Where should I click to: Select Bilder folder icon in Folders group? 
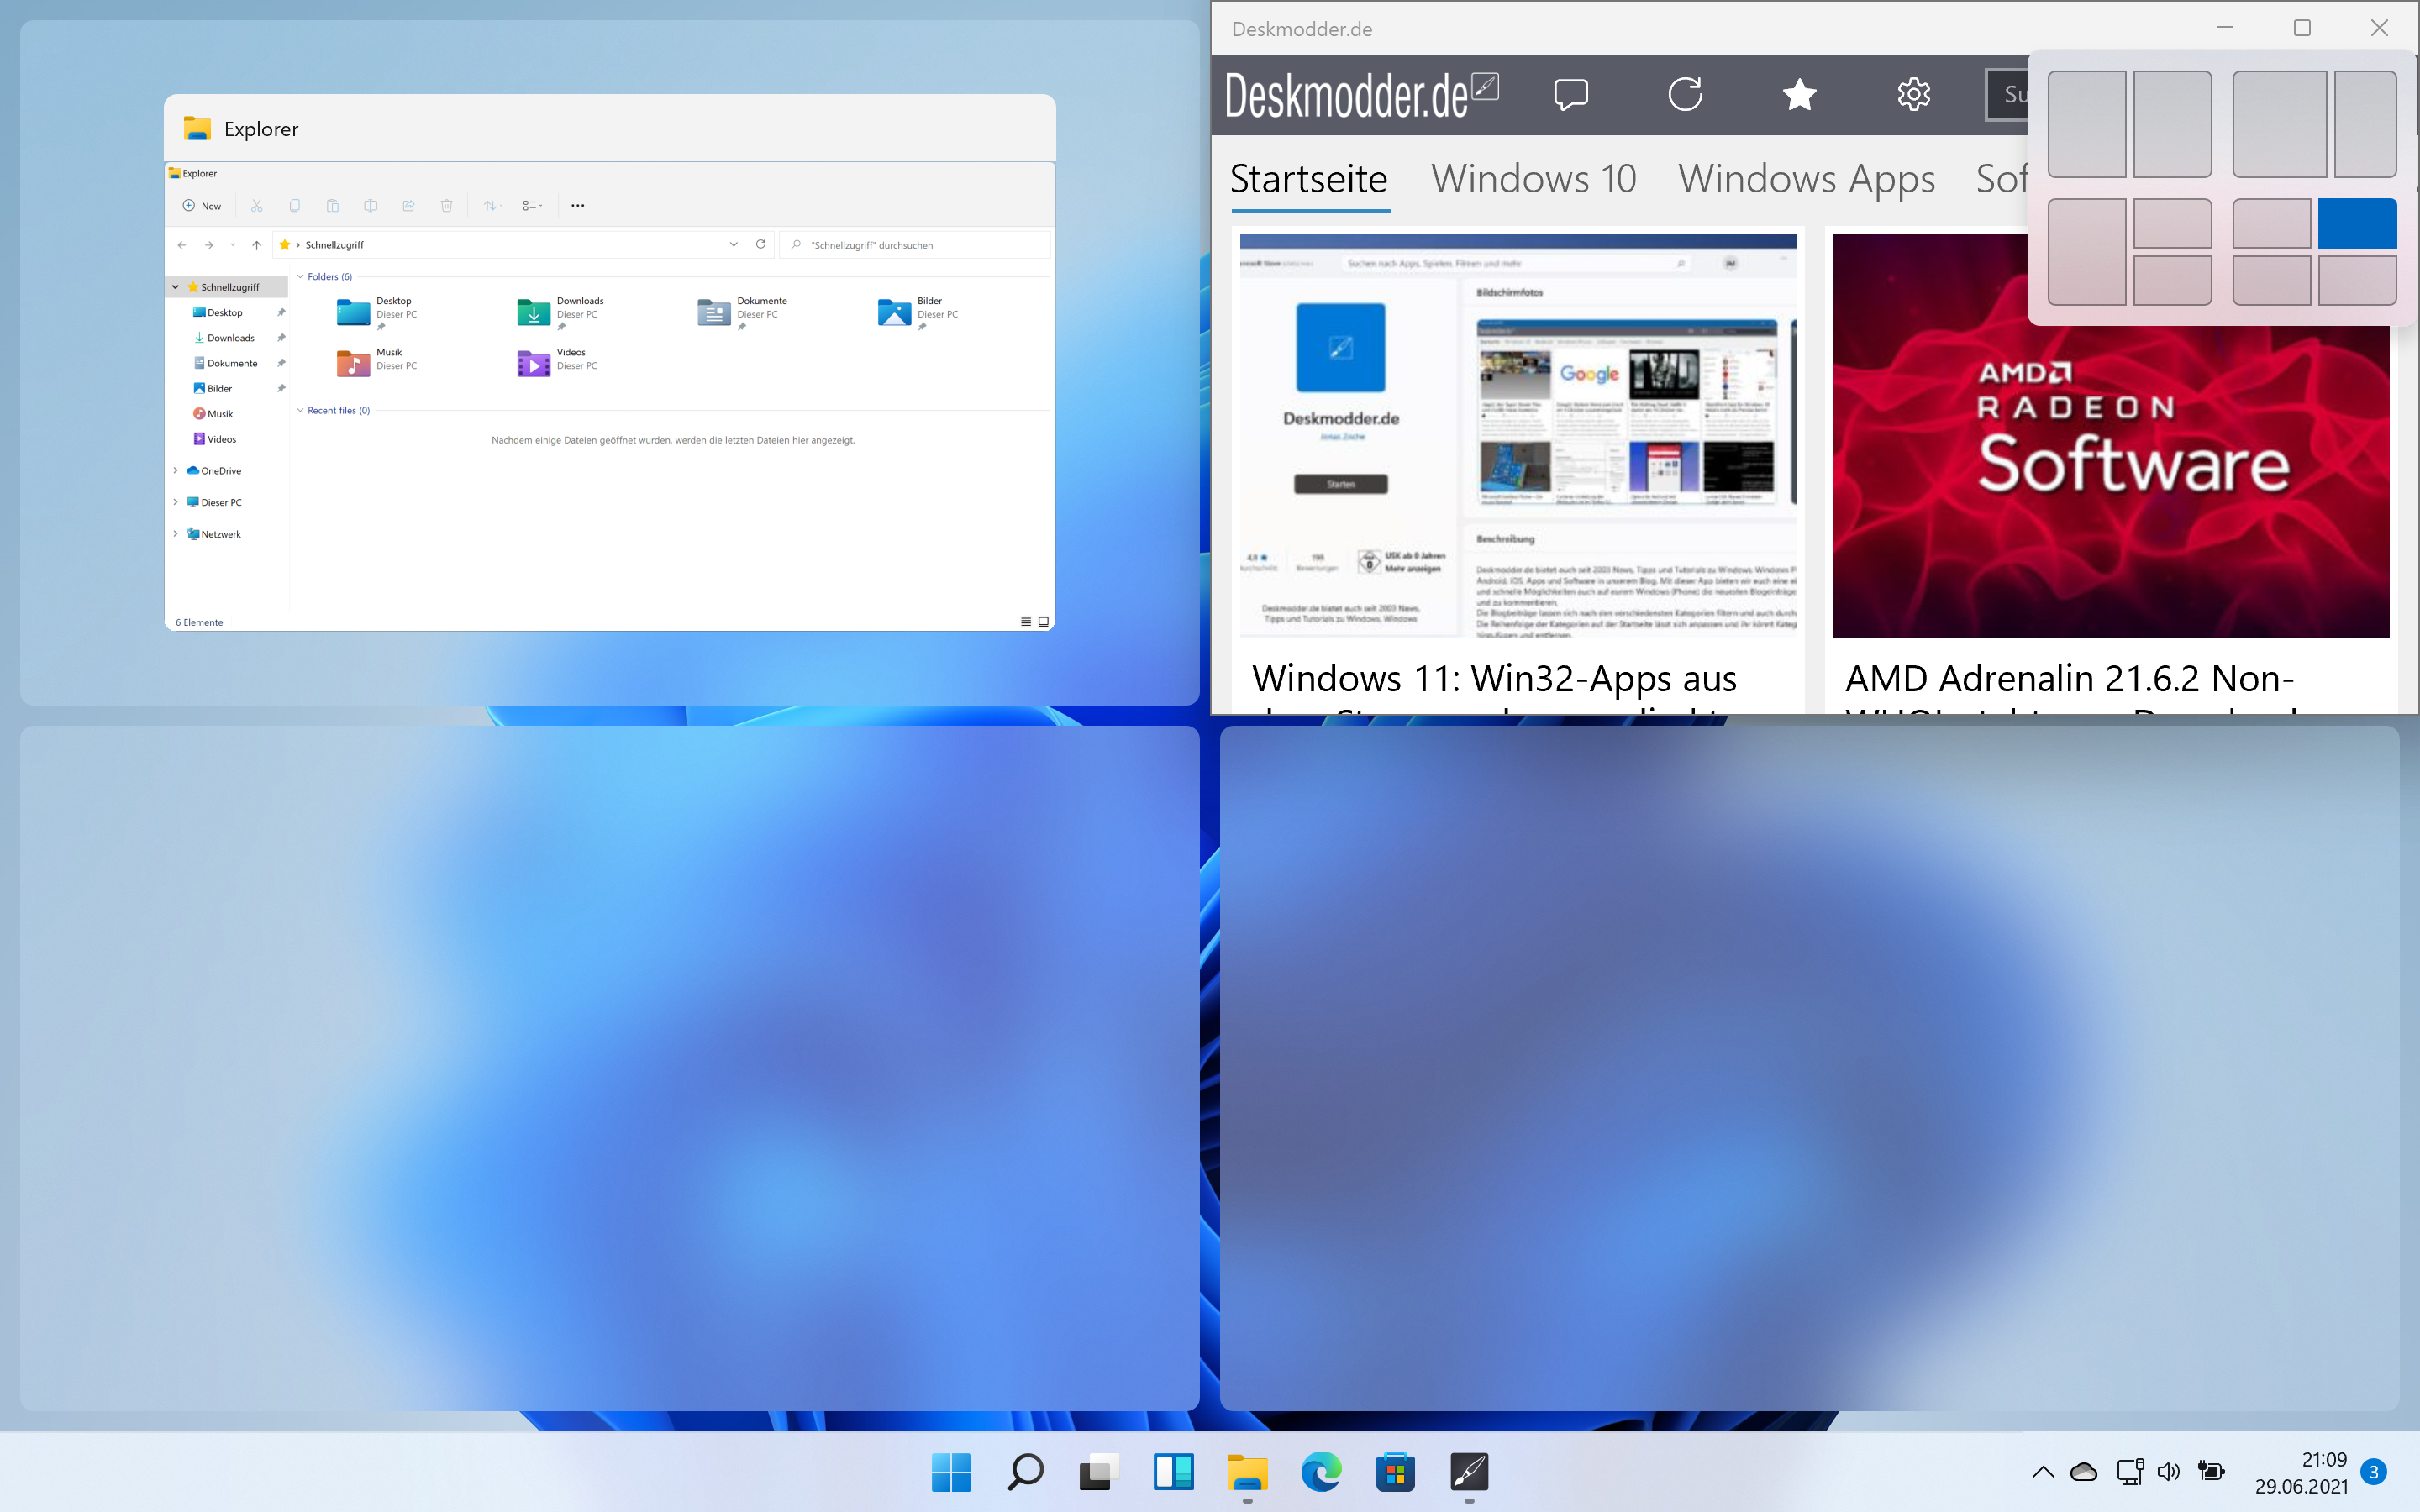(894, 313)
